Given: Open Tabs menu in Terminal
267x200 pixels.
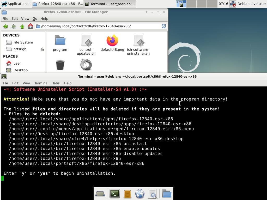Looking at the screenshot, I should pos(56,83).
